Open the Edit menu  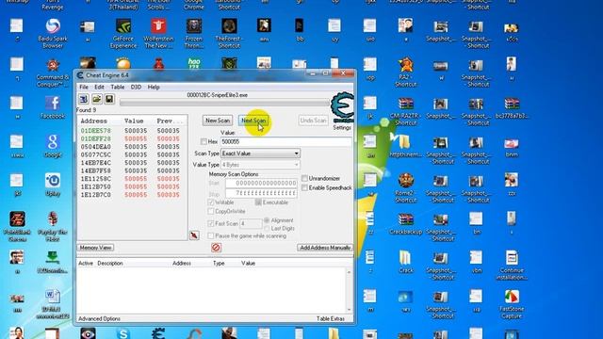pyautogui.click(x=99, y=88)
